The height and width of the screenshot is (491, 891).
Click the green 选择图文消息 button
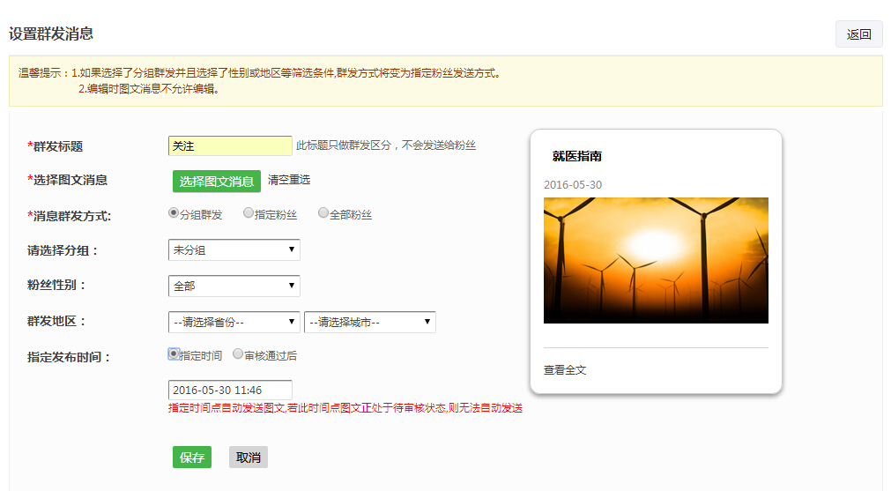click(x=217, y=182)
